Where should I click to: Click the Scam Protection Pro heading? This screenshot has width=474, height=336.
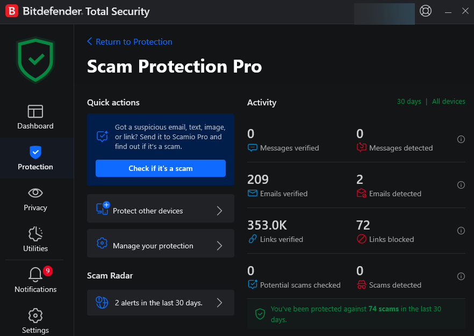point(175,66)
